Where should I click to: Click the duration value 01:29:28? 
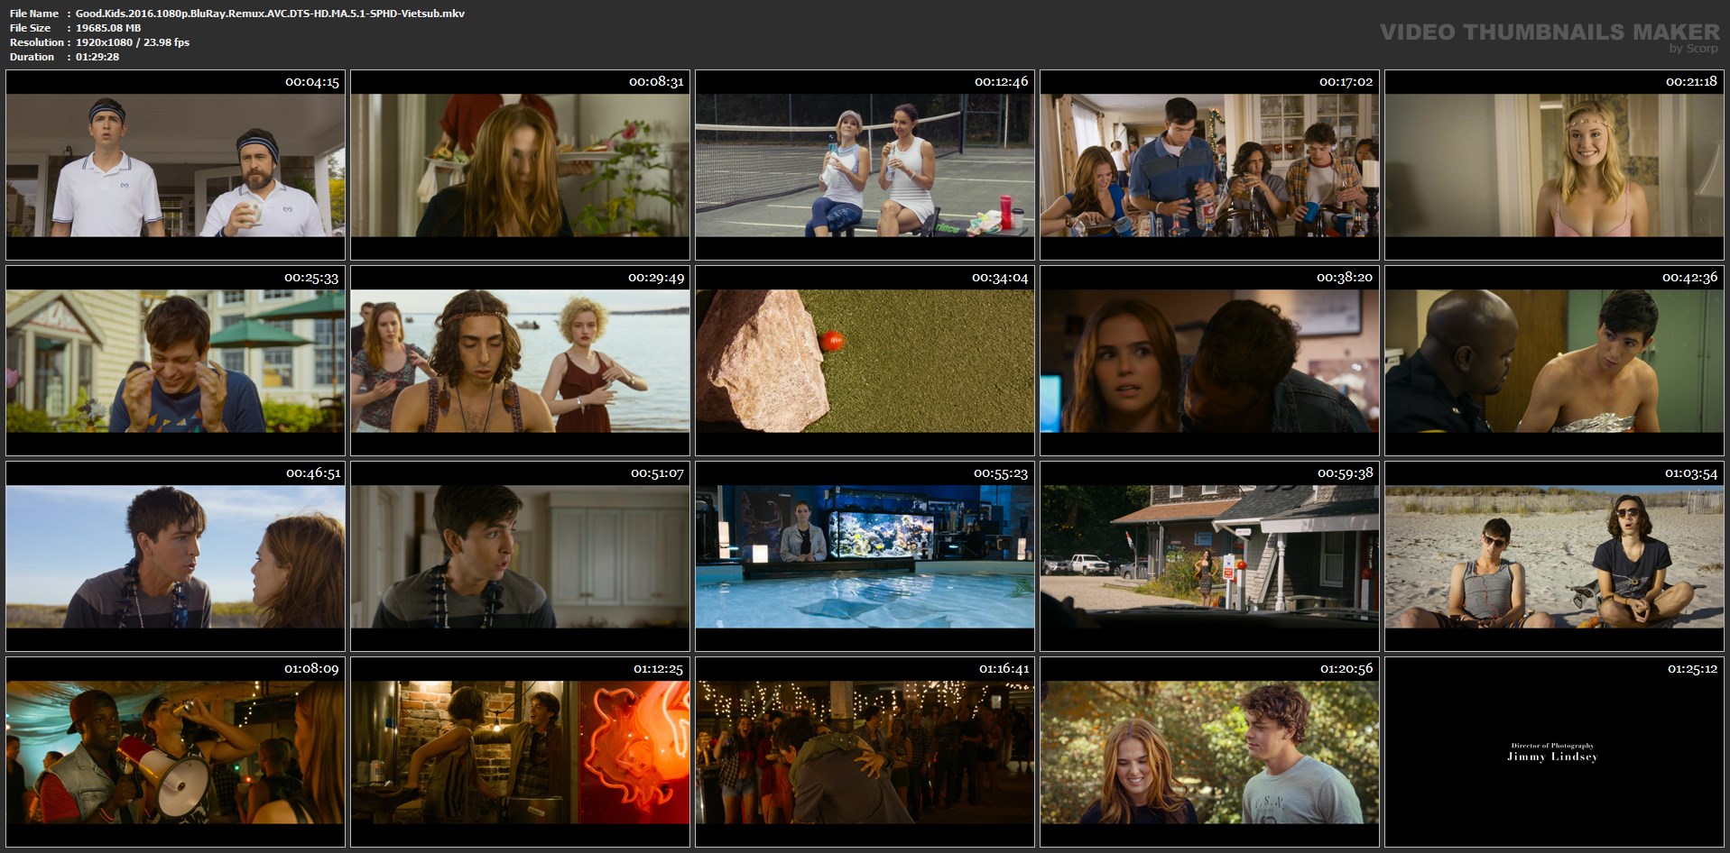tap(97, 57)
